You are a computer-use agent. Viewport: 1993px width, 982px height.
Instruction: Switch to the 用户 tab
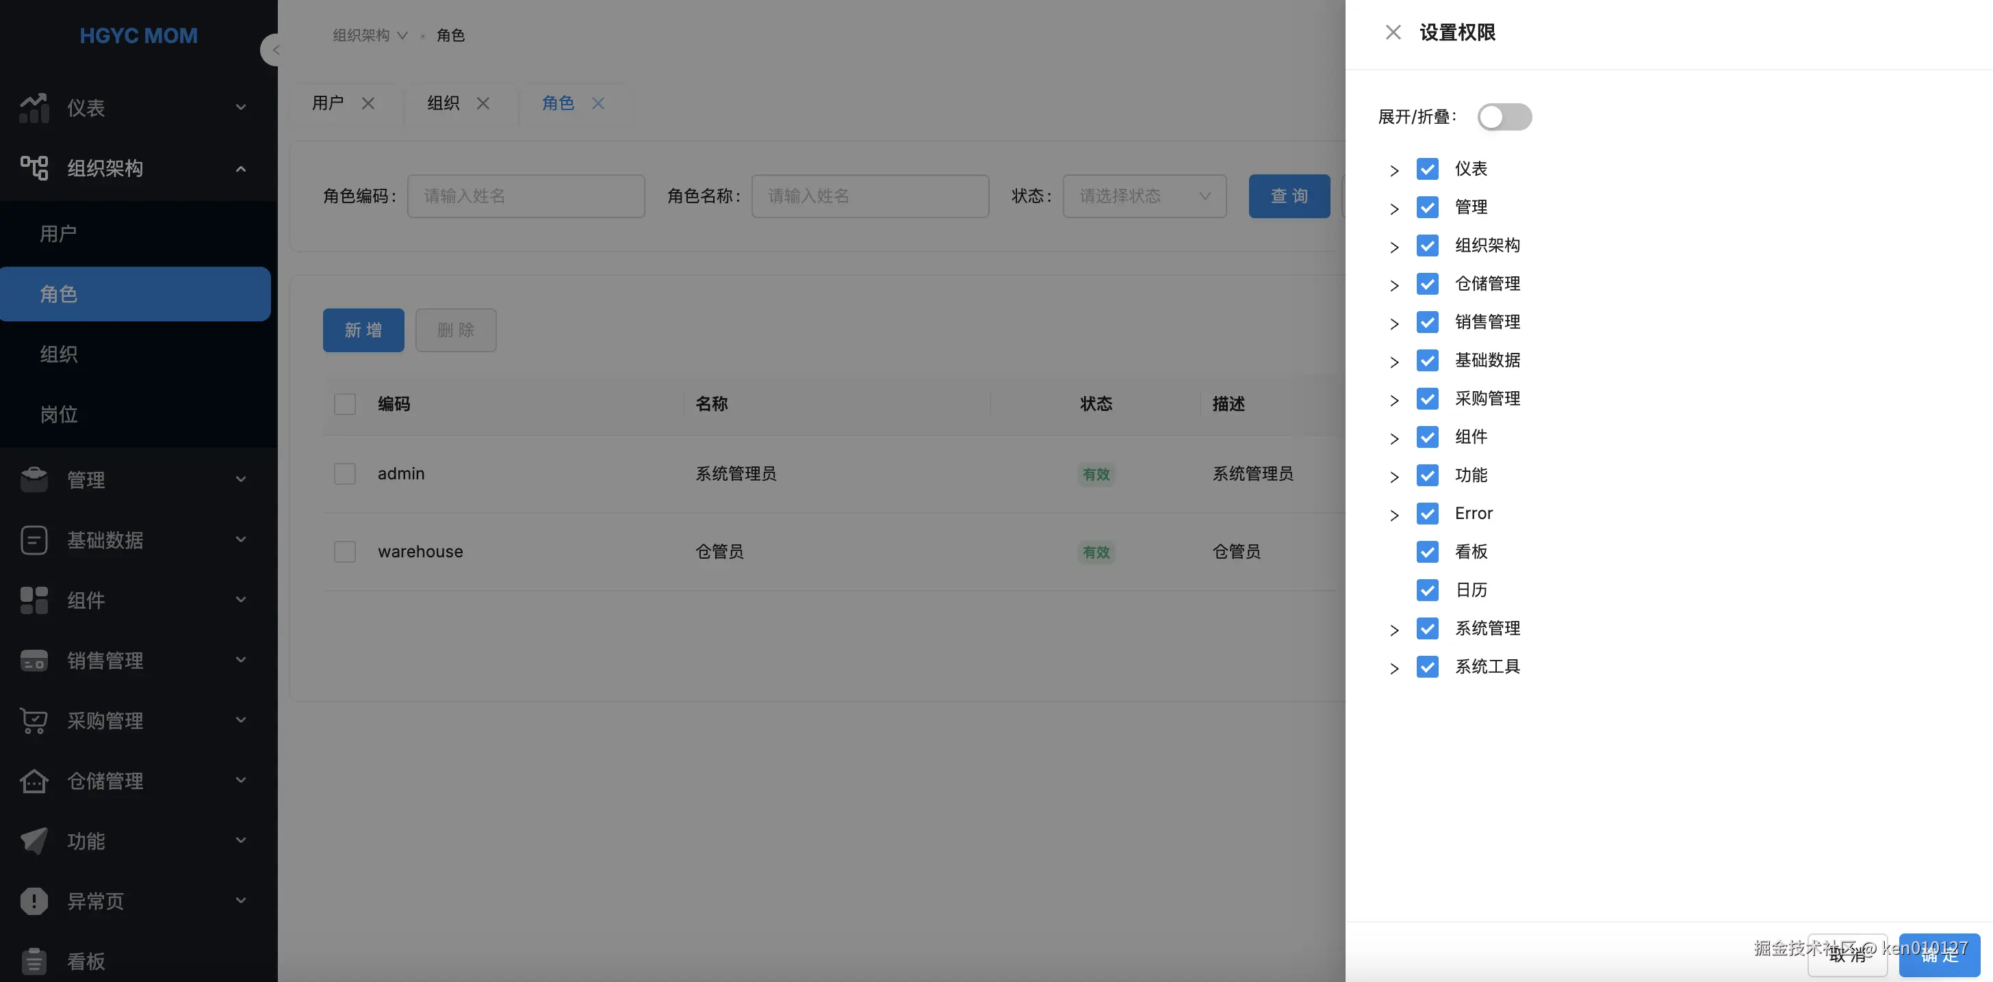click(x=328, y=103)
